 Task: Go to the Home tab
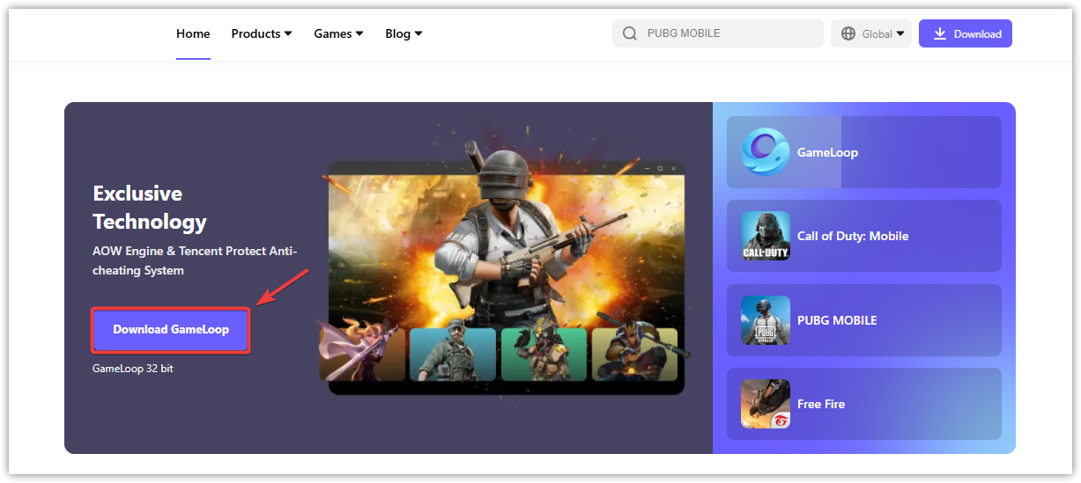coord(193,33)
